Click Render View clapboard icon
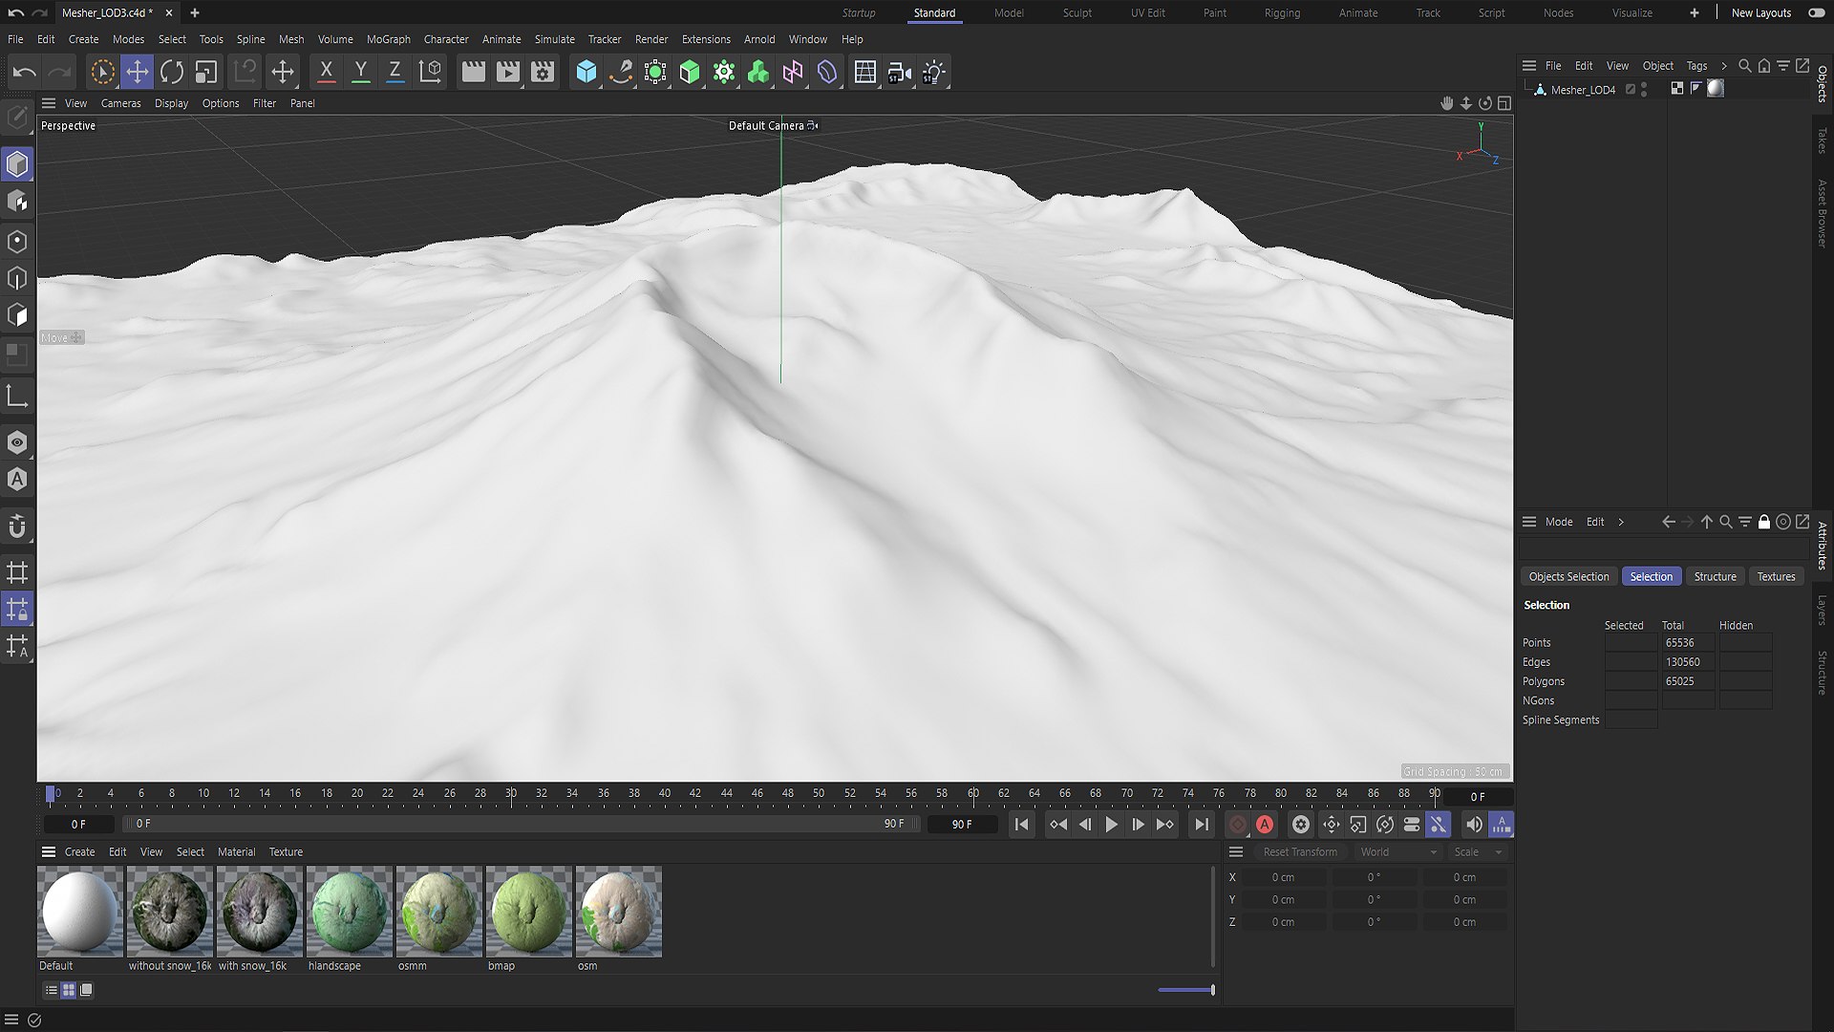 pos(473,72)
